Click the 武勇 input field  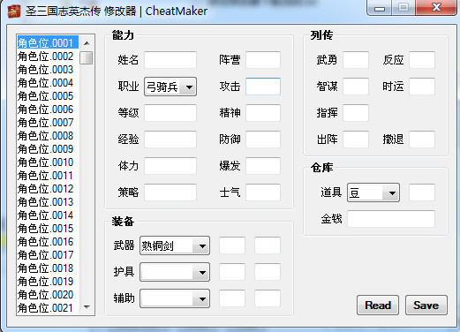[356, 60]
